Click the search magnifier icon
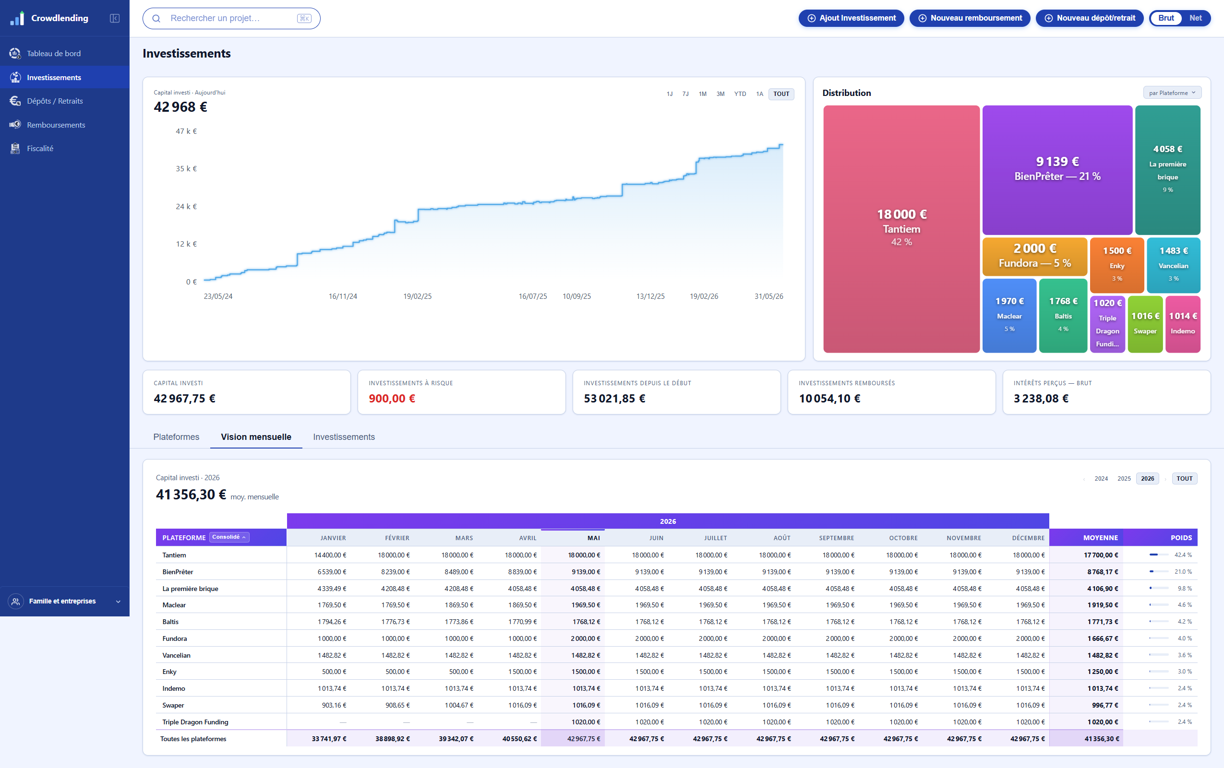This screenshot has height=768, width=1224. tap(156, 18)
